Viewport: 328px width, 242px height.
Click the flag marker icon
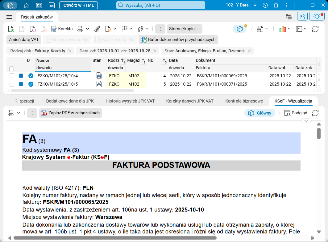click(125, 29)
